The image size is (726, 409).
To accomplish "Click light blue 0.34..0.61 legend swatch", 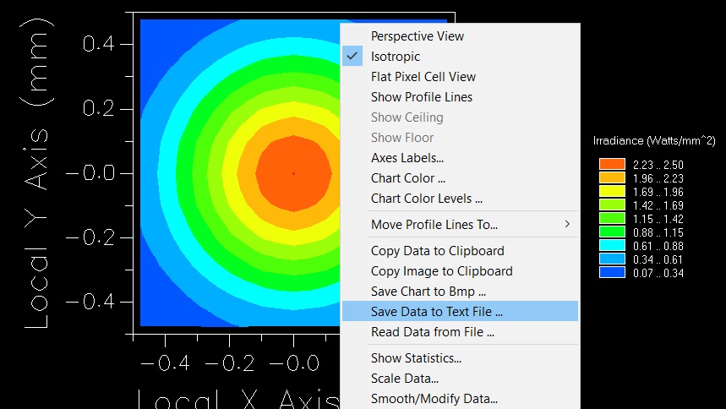I will pyautogui.click(x=612, y=259).
